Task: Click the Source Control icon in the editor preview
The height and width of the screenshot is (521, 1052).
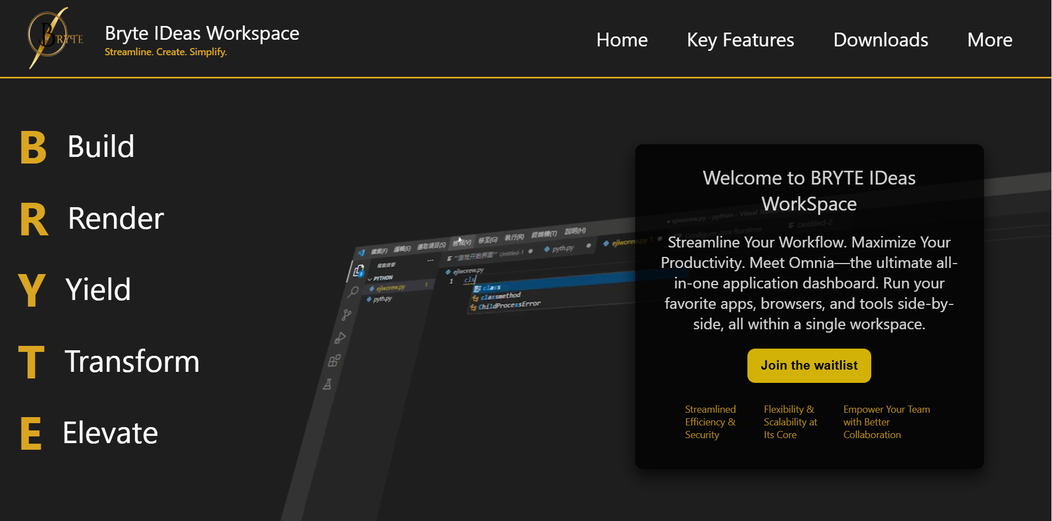Action: click(x=347, y=314)
